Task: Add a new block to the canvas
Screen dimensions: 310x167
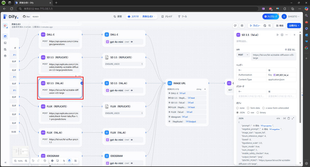Action: pos(52,161)
